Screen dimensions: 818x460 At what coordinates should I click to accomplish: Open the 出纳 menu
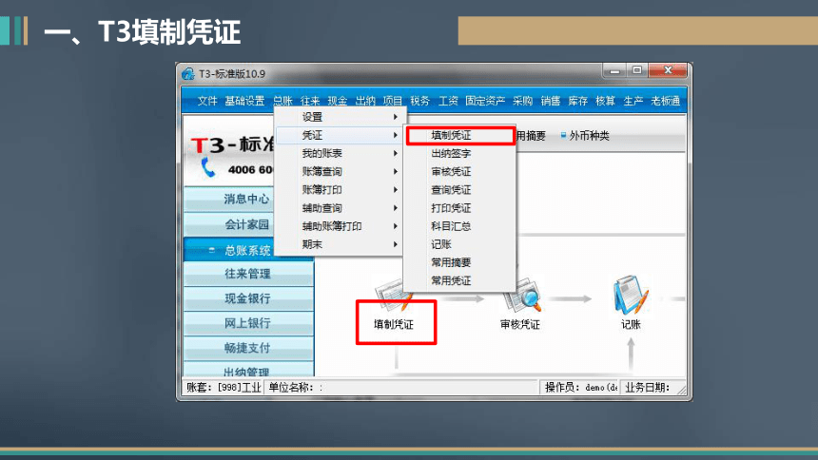tap(365, 101)
